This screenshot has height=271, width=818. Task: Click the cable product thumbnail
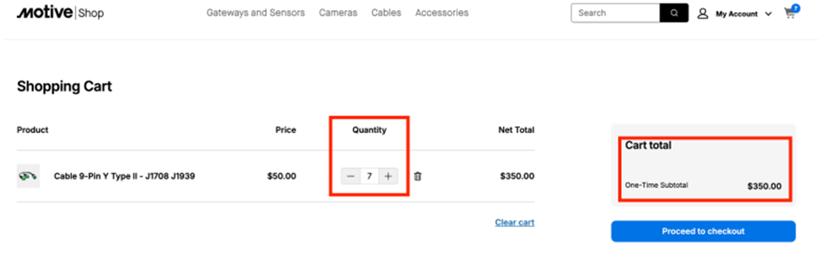point(28,176)
